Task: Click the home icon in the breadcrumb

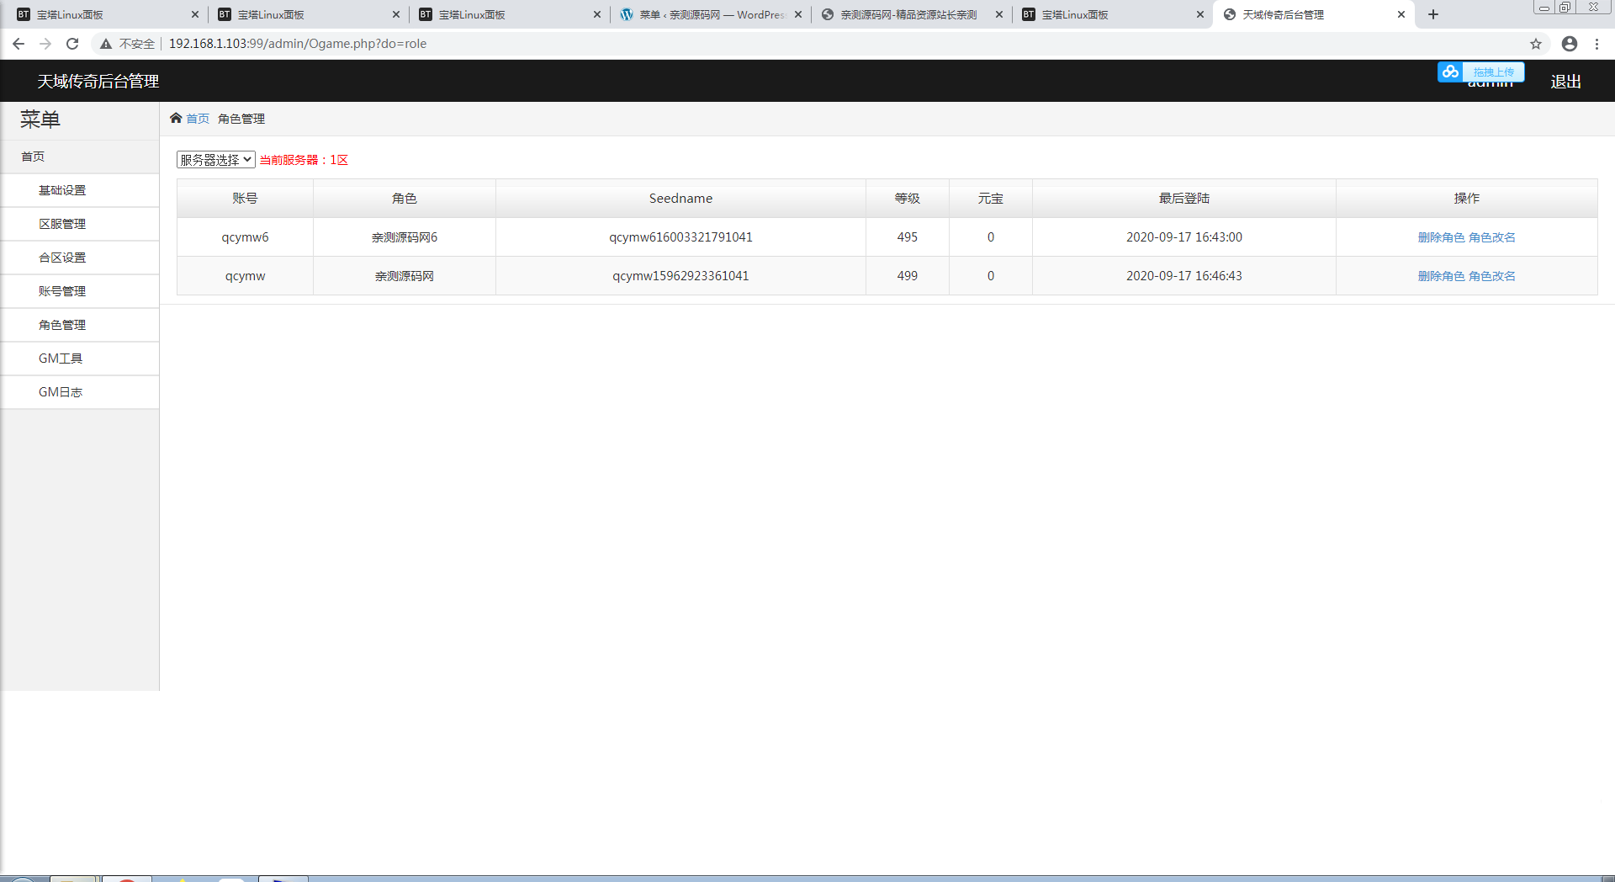Action: 176,119
